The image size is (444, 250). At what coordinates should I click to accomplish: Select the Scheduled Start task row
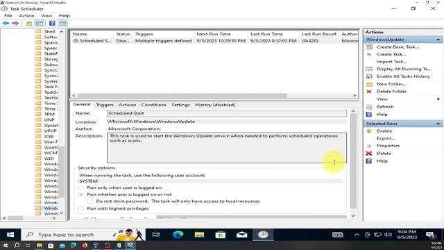tap(214, 41)
